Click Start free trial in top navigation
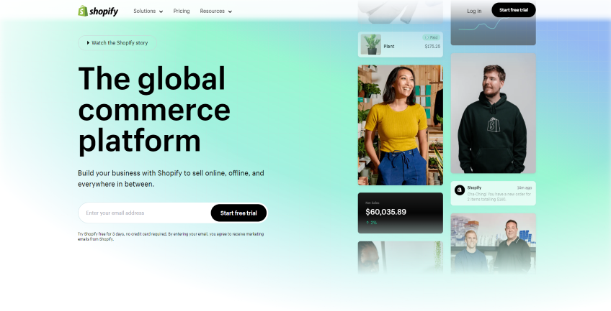 pyautogui.click(x=514, y=10)
